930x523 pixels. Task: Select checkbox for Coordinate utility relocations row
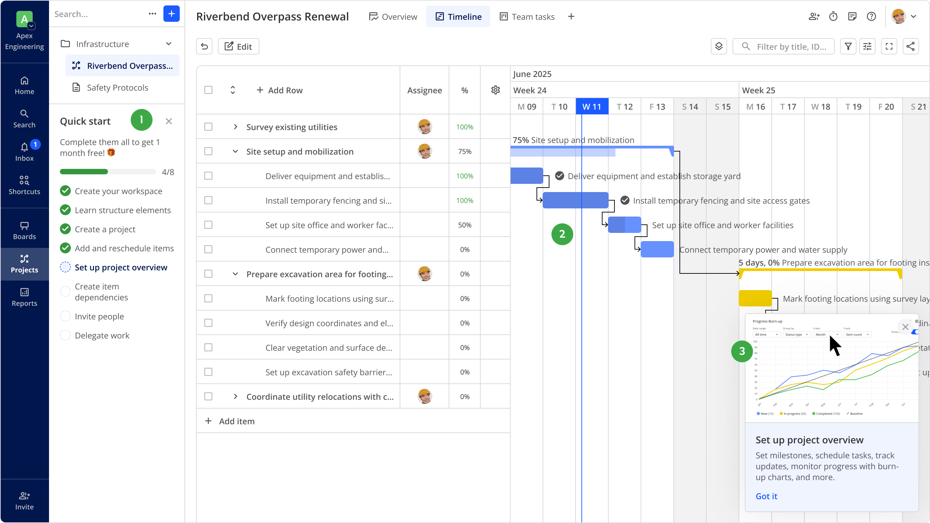208,396
